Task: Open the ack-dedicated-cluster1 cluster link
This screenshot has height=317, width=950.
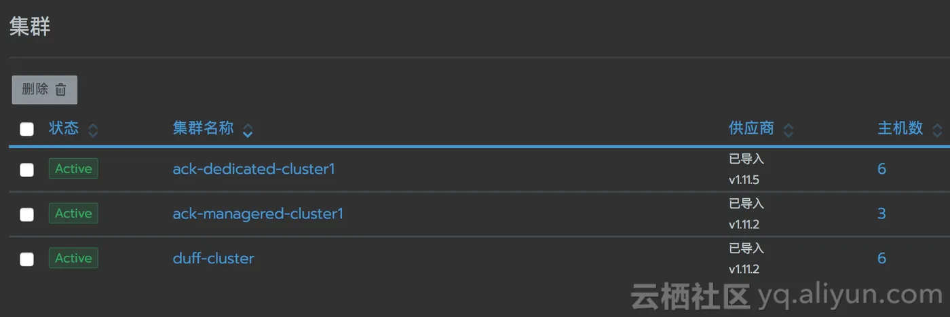Action: [x=254, y=169]
